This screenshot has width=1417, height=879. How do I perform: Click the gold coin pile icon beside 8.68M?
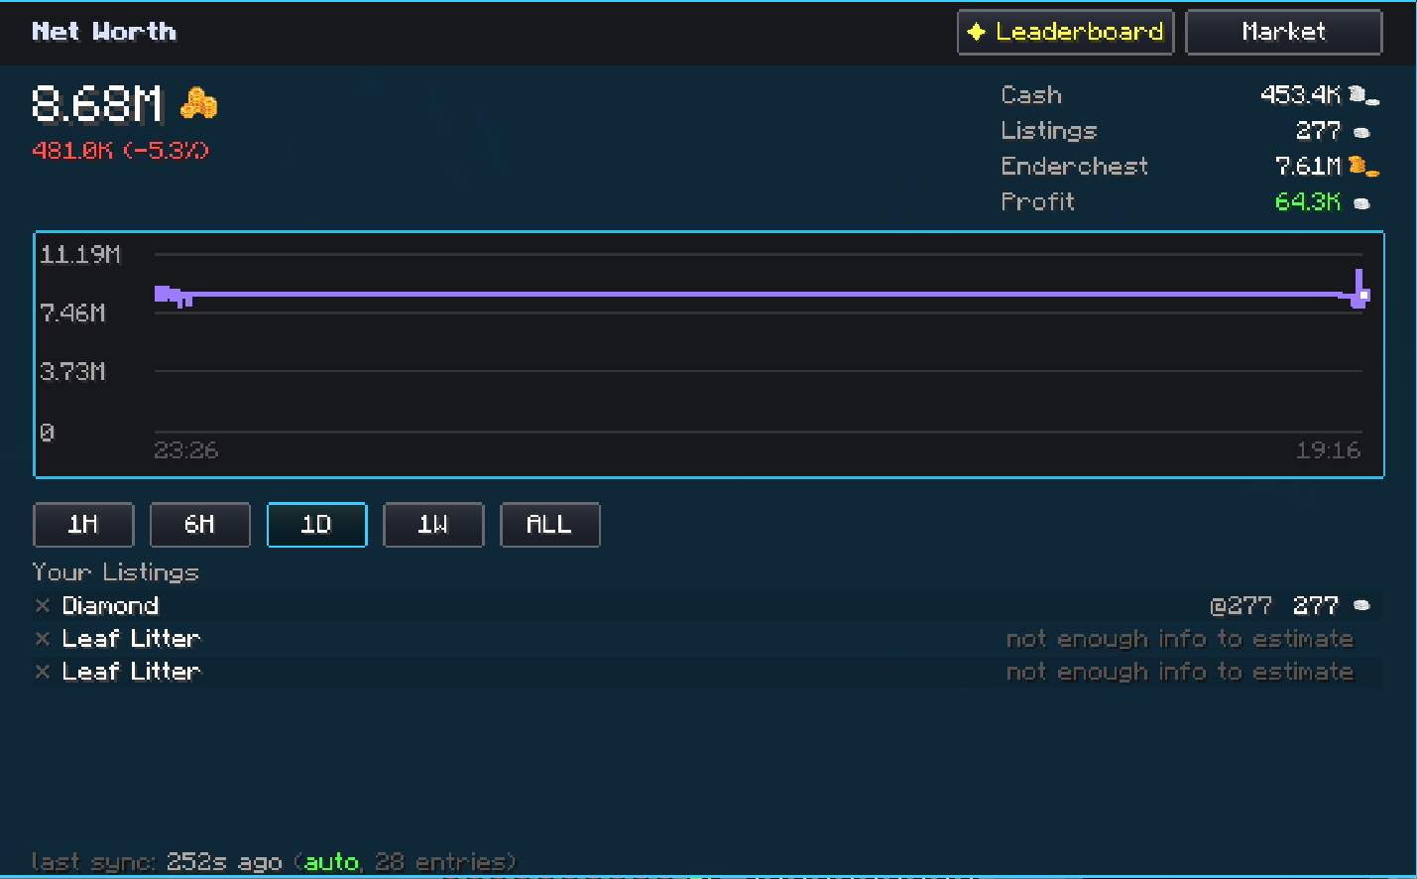tap(199, 103)
